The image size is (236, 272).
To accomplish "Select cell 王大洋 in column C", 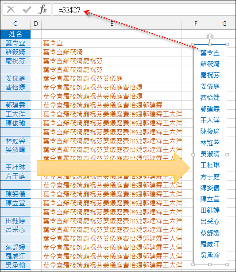I will tap(15, 114).
